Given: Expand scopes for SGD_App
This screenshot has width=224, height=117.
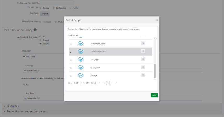Looking at the screenshot, I should [x=143, y=59].
